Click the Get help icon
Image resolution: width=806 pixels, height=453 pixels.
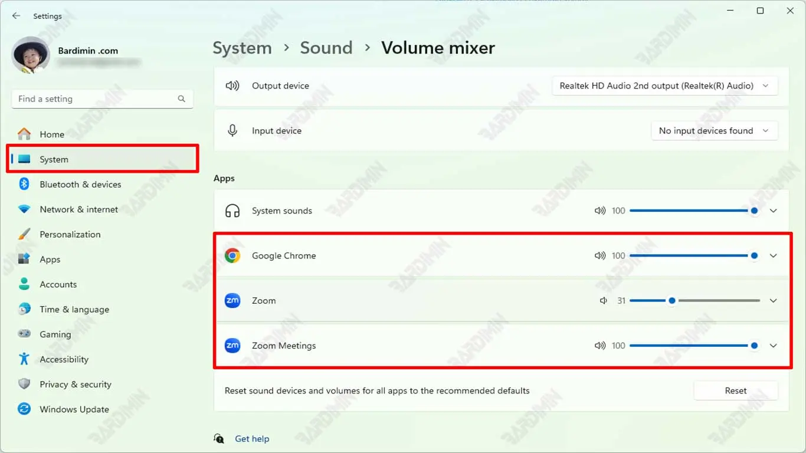tap(219, 439)
